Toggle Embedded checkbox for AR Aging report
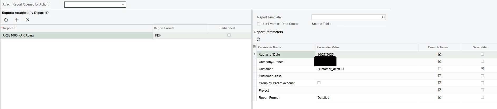 click(229, 35)
